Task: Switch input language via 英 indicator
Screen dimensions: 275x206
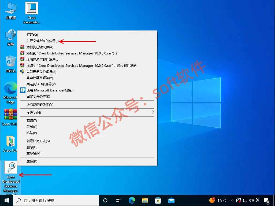Action: pyautogui.click(x=258, y=200)
